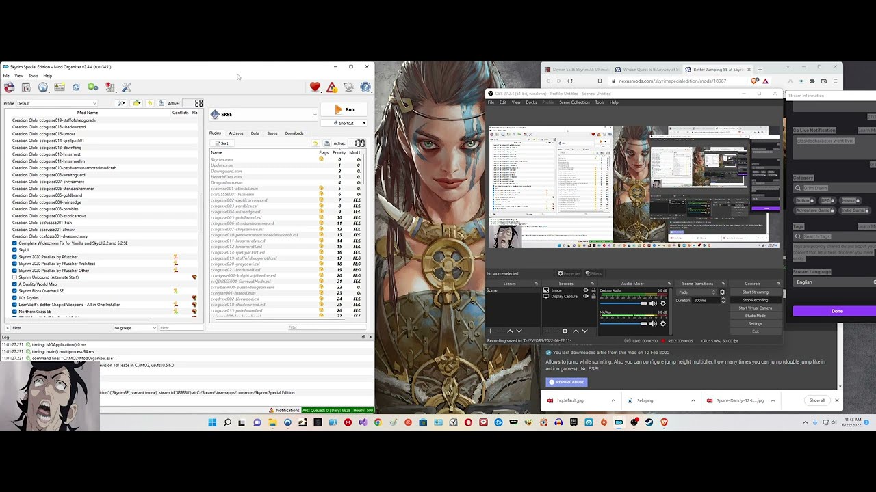This screenshot has width=876, height=492.
Task: Restore mod list backup arrow icon
Action: [150, 103]
